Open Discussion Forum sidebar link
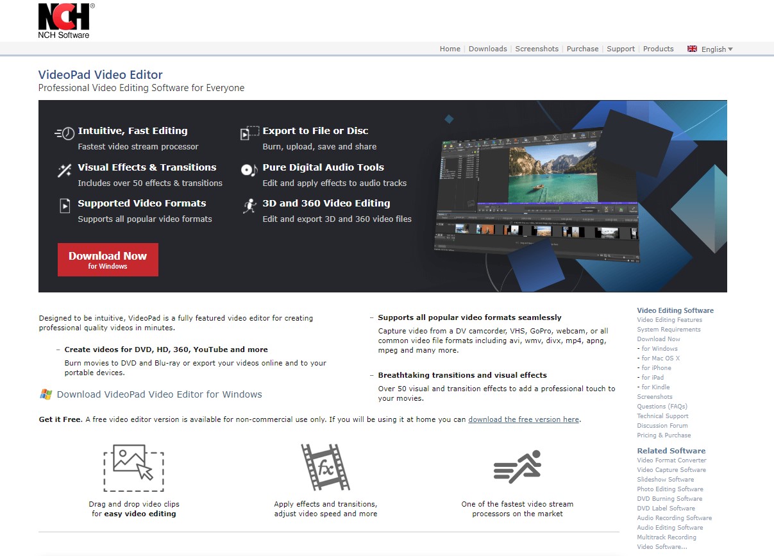This screenshot has width=774, height=556. (662, 426)
